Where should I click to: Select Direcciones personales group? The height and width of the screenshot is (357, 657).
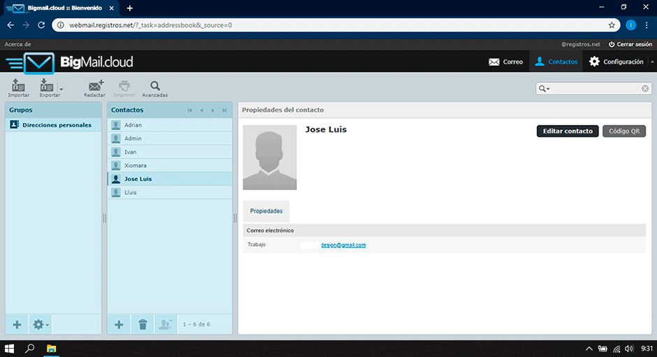(56, 125)
